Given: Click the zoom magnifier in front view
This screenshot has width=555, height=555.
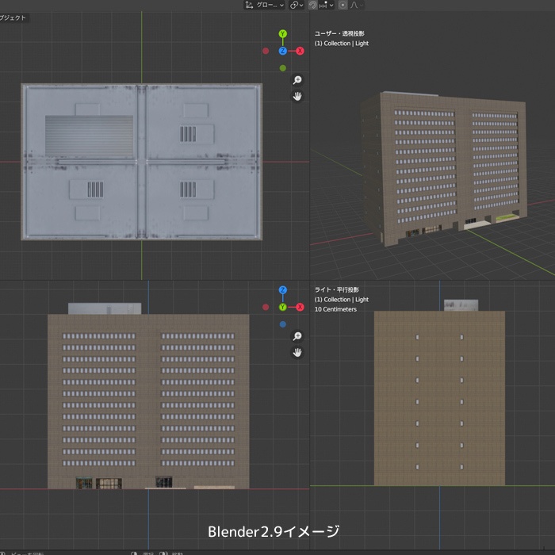Looking at the screenshot, I should point(297,336).
